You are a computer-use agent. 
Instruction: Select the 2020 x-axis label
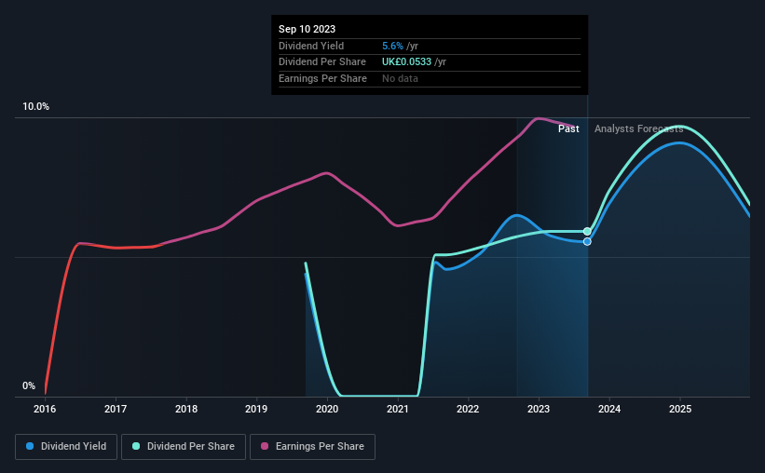(x=327, y=409)
